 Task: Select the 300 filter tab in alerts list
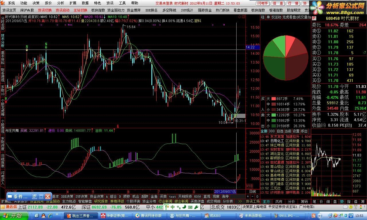[x=272, y=131]
